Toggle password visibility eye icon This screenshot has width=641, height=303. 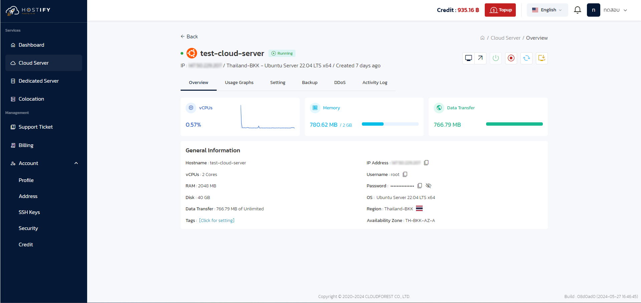coord(429,186)
